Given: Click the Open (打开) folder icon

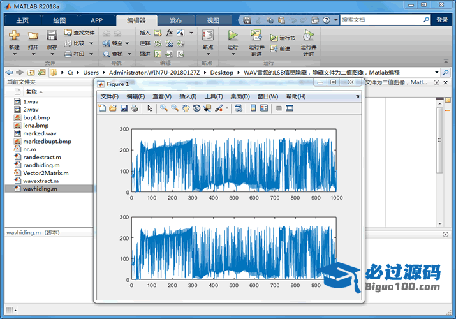Looking at the screenshot, I should pos(33,35).
